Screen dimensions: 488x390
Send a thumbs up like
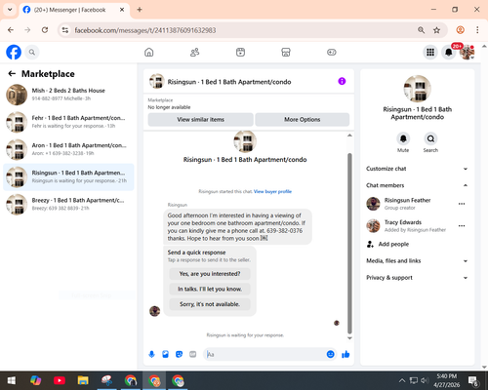(346, 354)
